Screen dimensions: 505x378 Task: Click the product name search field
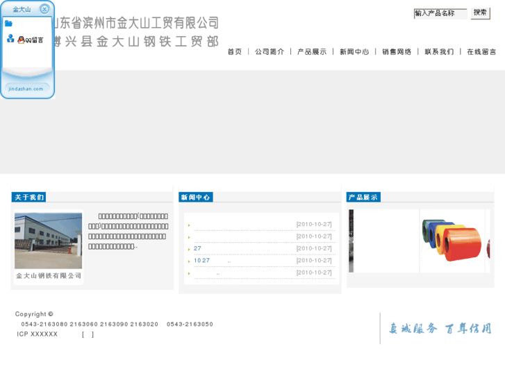tap(440, 13)
